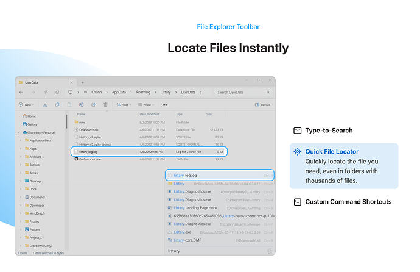Select the 'new' folder in file list
Viewport: 420px width, 272px height.
(149, 123)
